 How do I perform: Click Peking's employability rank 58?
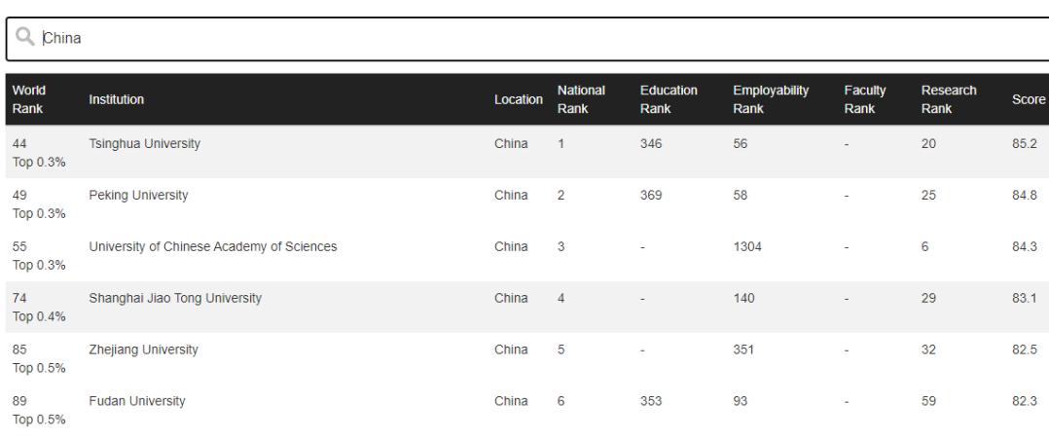pos(741,195)
